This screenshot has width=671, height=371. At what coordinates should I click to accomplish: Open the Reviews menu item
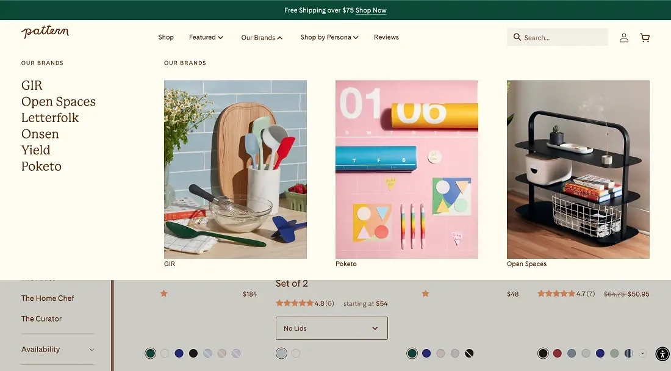coord(386,37)
